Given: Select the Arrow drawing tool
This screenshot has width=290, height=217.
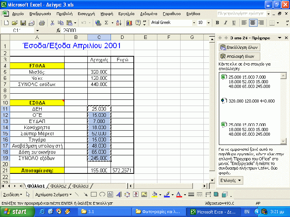Looking at the screenshot, I should [85, 195].
